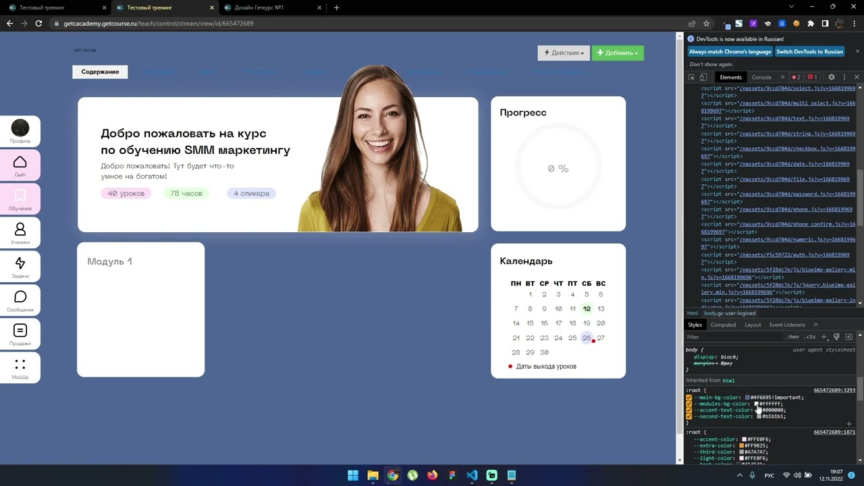
Task: Click Always match Chrome's language button
Action: tap(730, 51)
